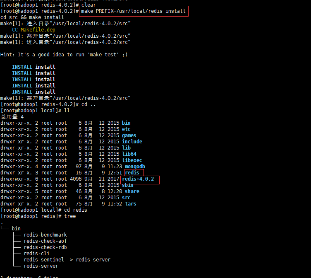Screen dimensions: 311x278
Task: Click the 'tars' directory name
Action: click(131, 204)
